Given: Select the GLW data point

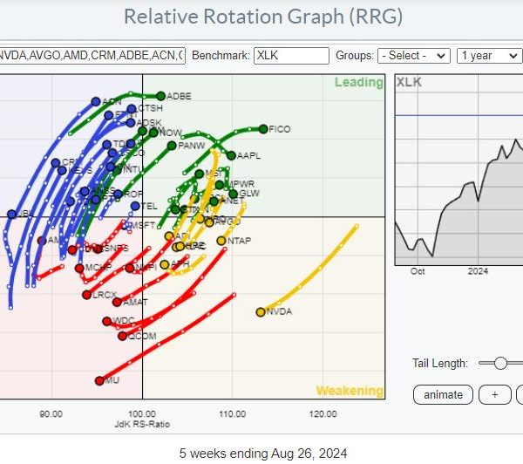Looking at the screenshot, I should (x=233, y=194).
